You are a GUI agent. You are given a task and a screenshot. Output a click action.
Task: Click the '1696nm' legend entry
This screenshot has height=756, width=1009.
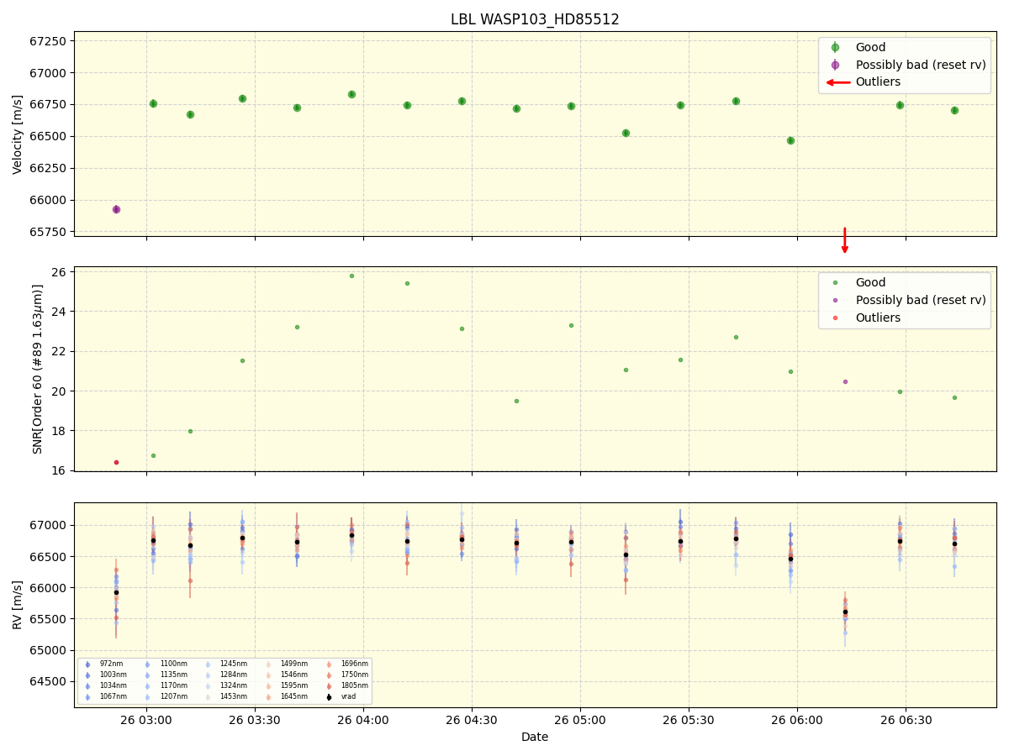tap(355, 664)
